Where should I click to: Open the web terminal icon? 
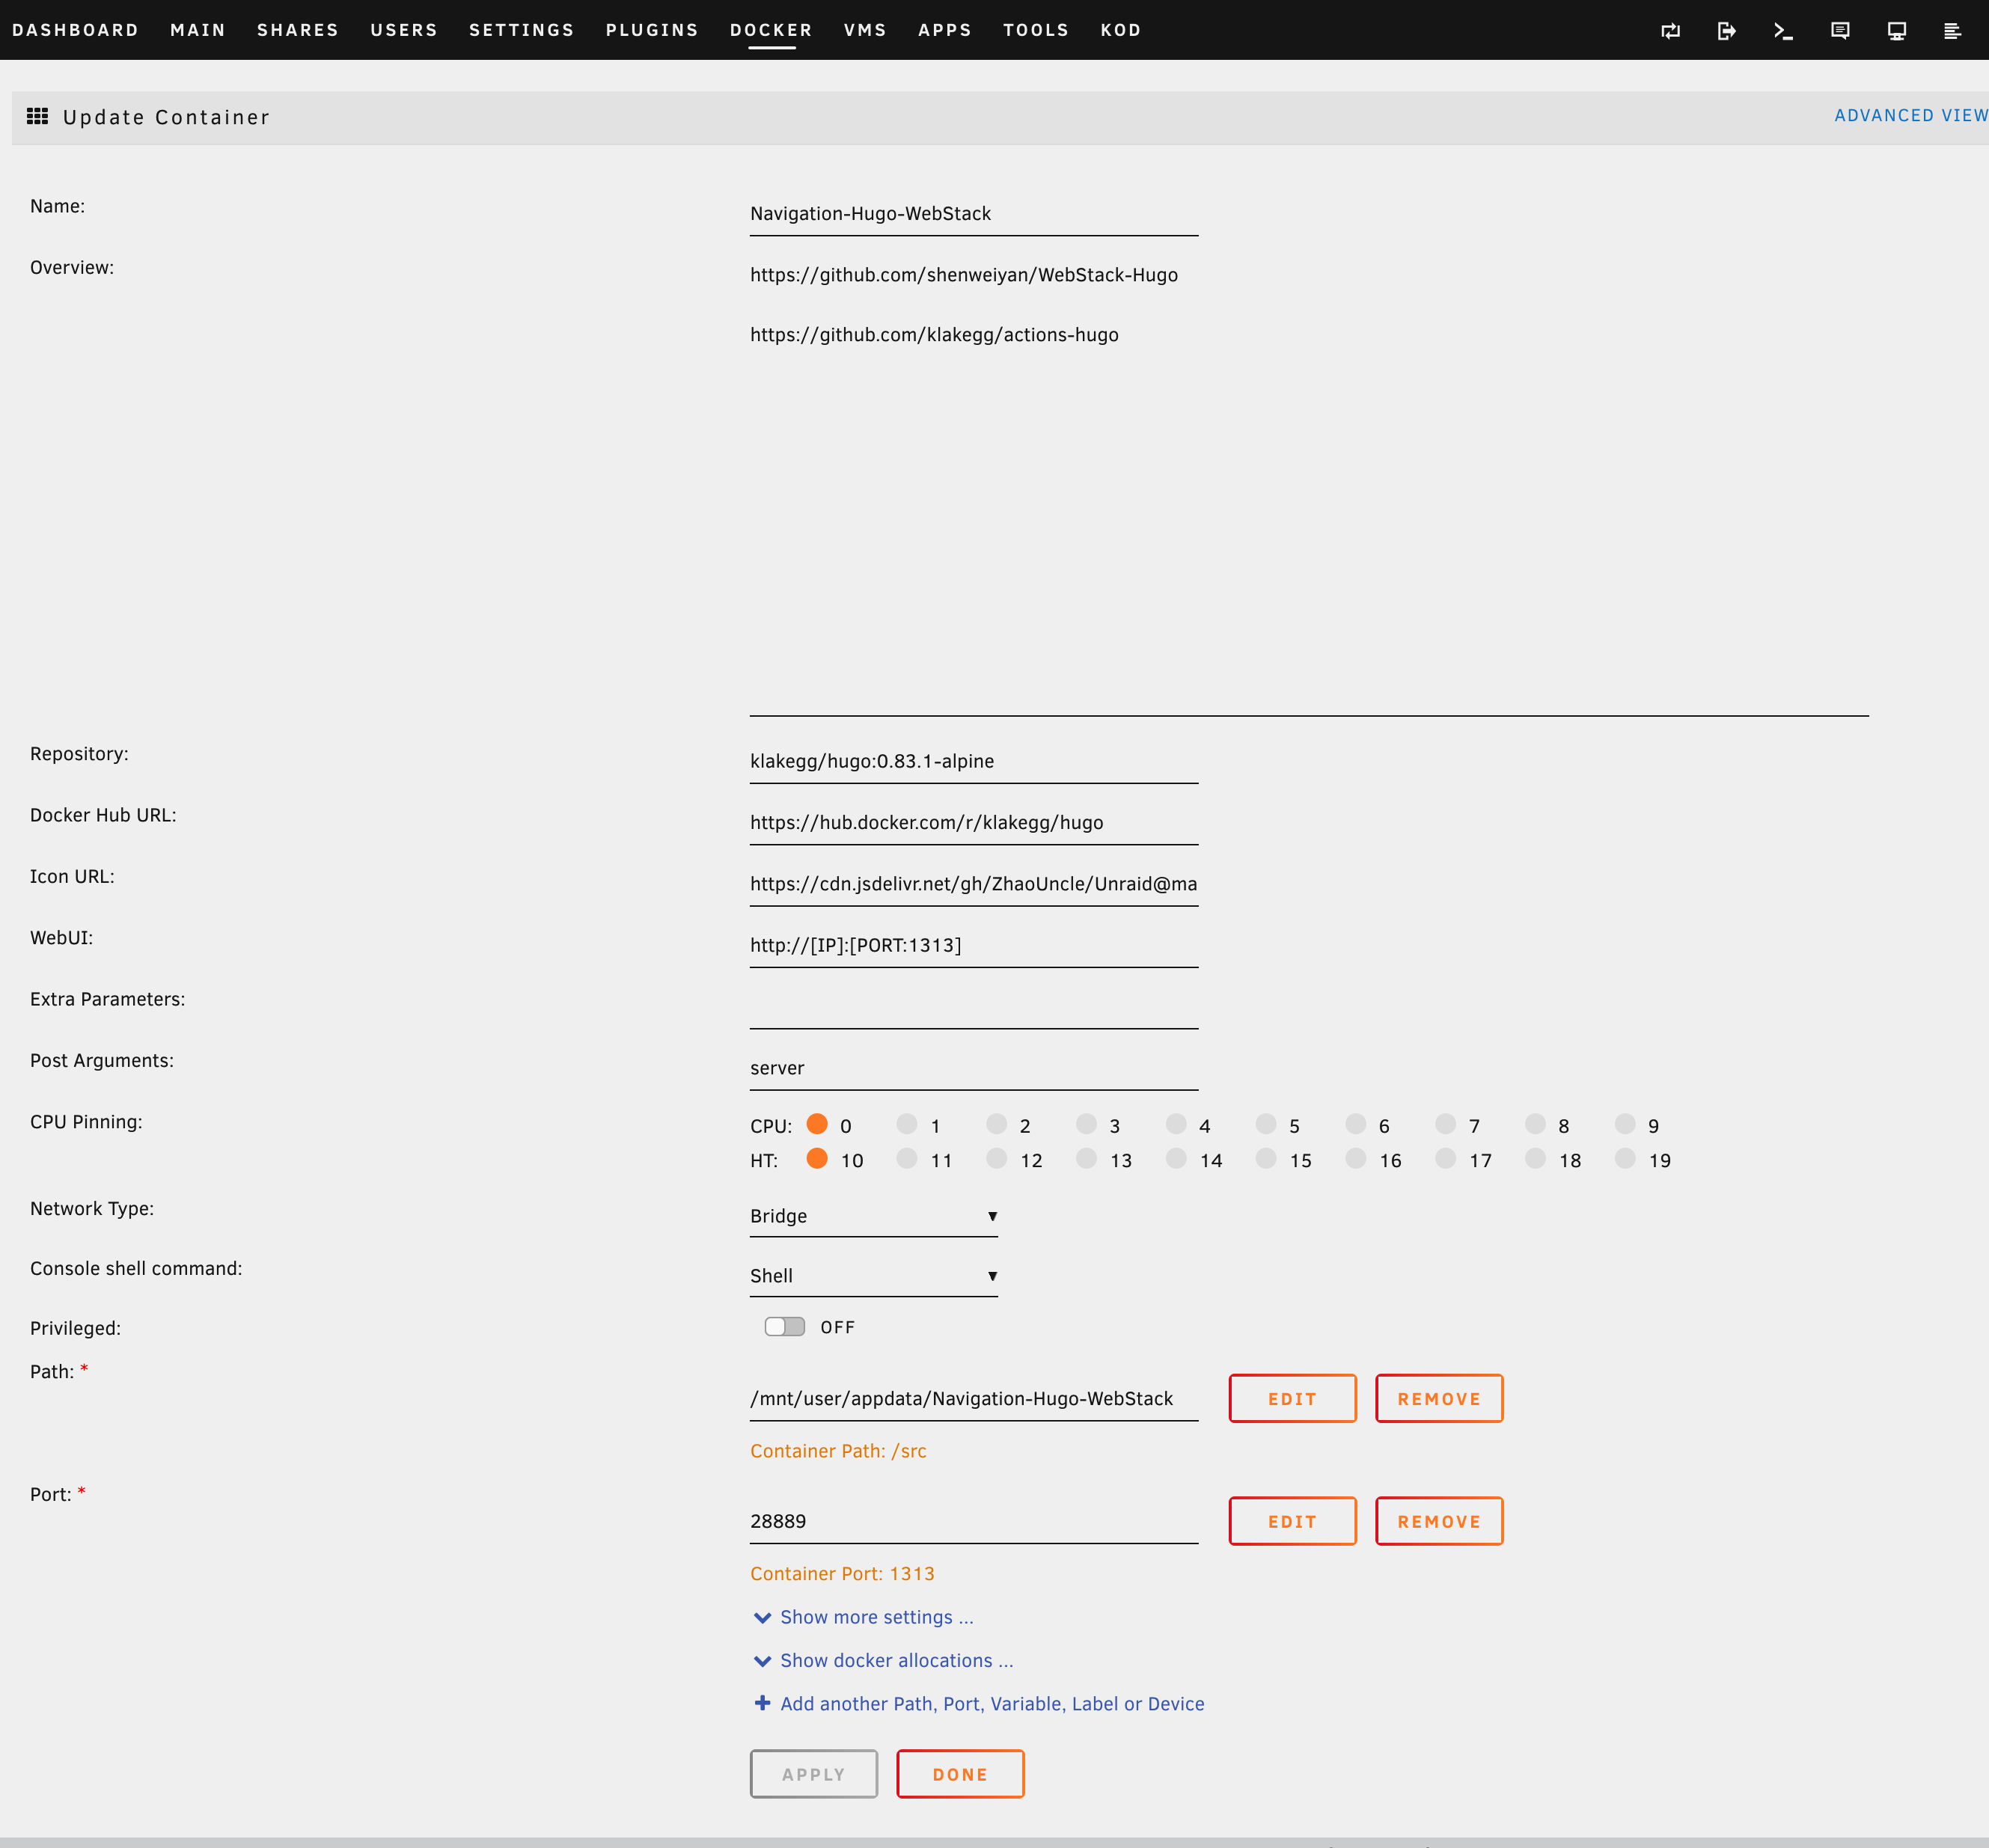coord(1783,31)
